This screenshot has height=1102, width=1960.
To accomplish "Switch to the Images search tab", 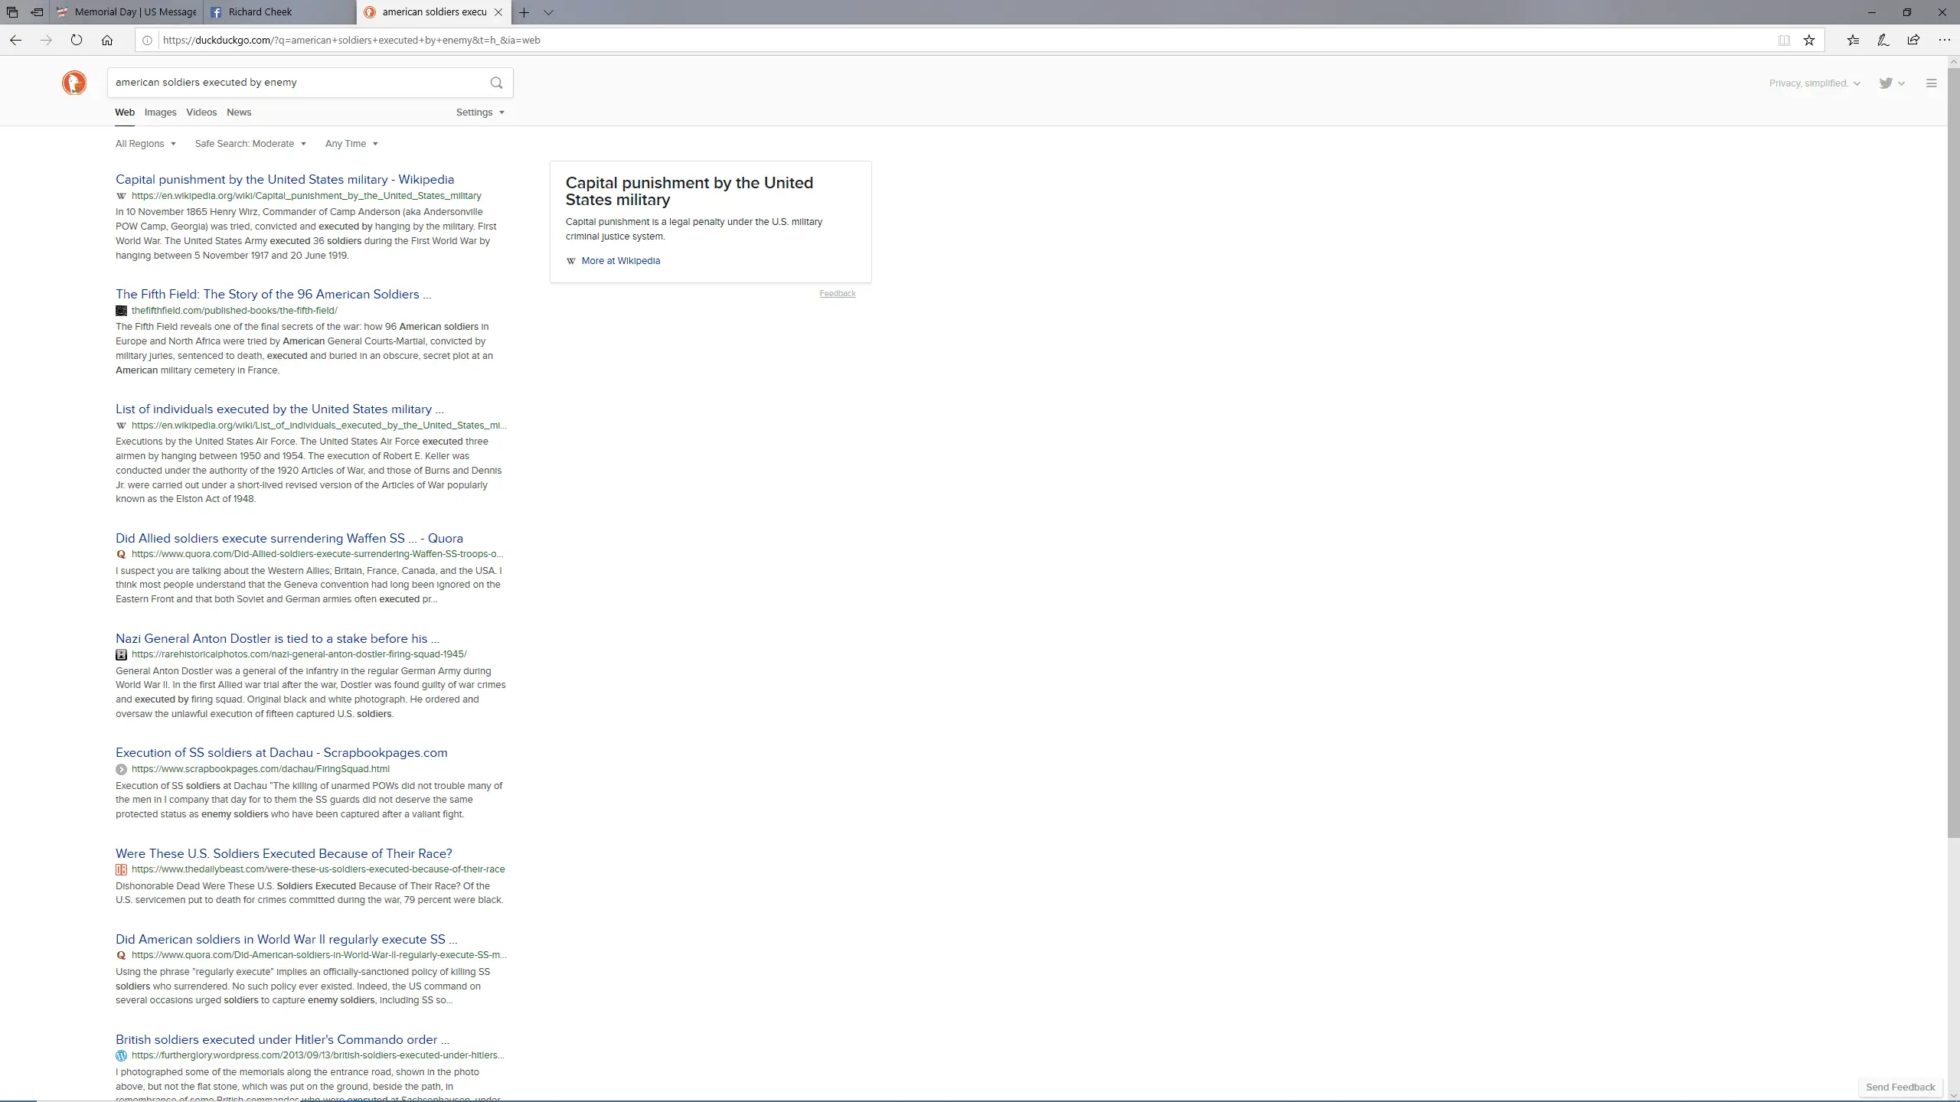I will (x=160, y=112).
